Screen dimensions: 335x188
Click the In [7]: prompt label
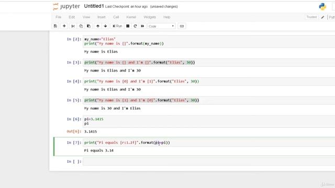[74, 143]
